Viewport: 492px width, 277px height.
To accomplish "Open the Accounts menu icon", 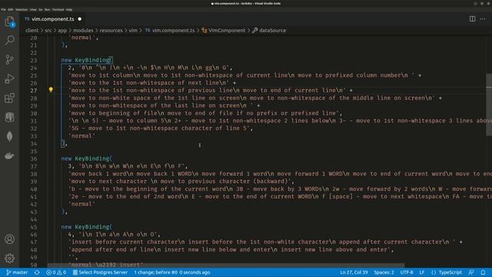I will point(10,239).
